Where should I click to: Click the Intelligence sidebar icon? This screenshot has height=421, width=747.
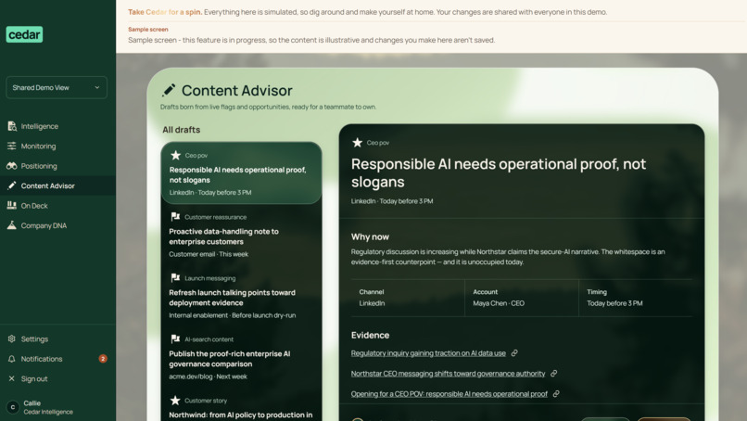tap(12, 126)
